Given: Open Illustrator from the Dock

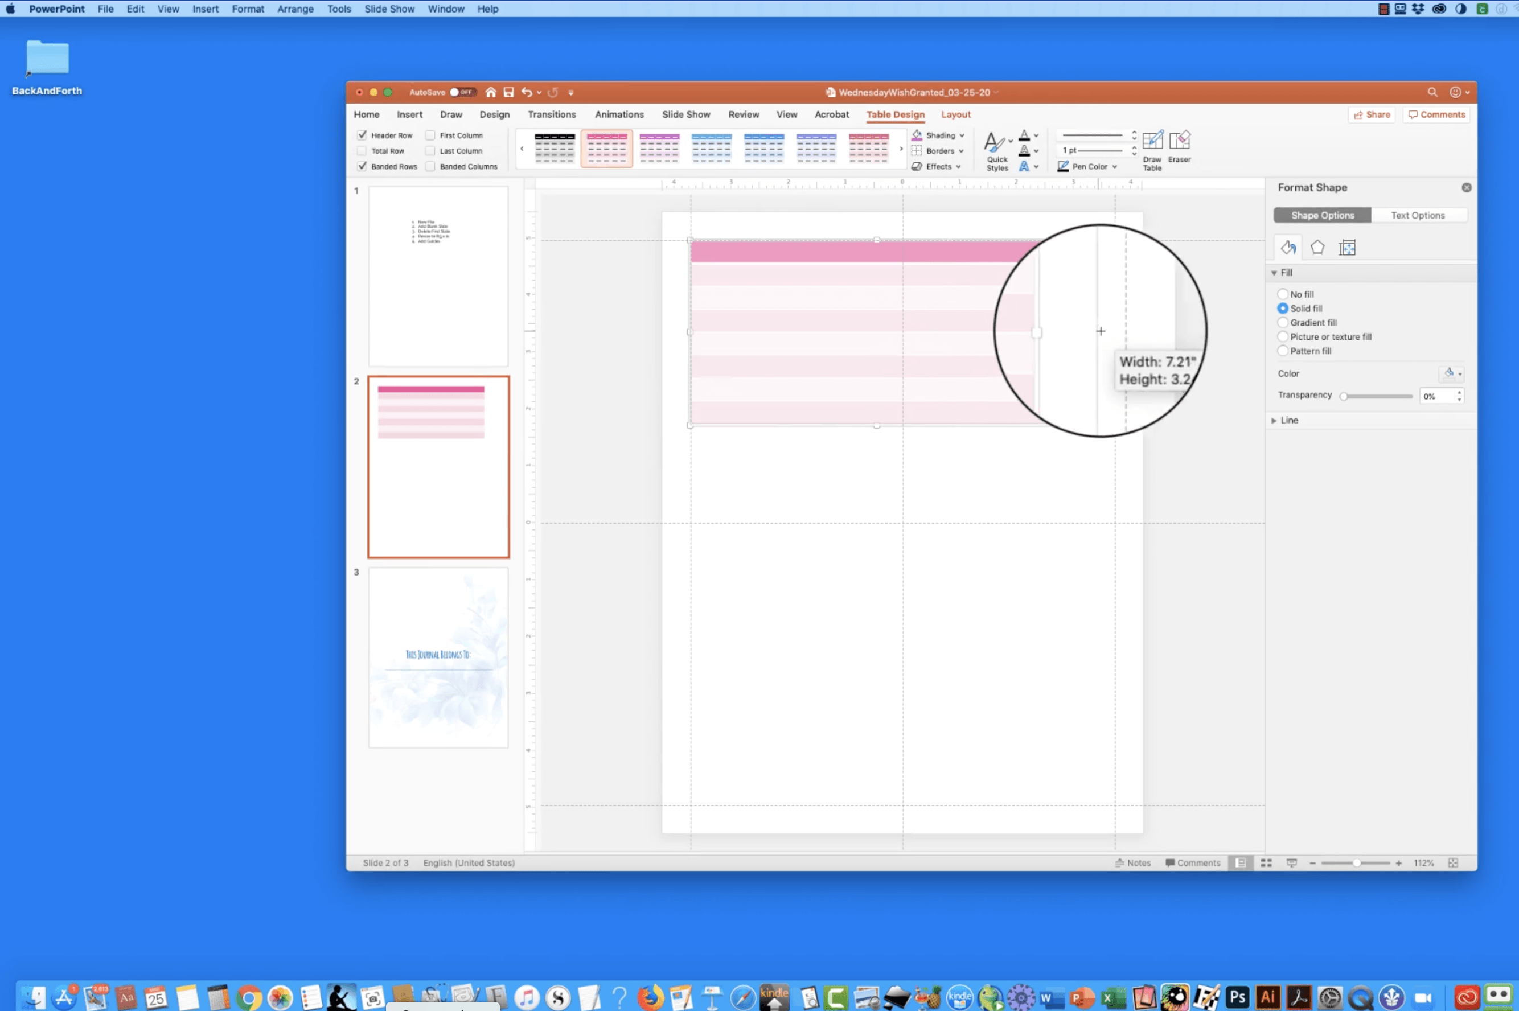Looking at the screenshot, I should pyautogui.click(x=1267, y=997).
